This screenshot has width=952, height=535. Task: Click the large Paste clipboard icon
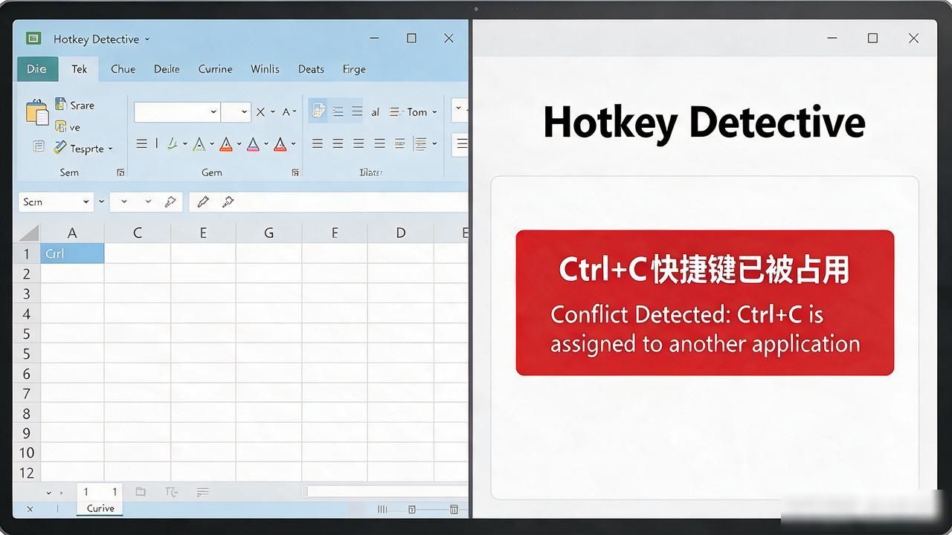[36, 112]
